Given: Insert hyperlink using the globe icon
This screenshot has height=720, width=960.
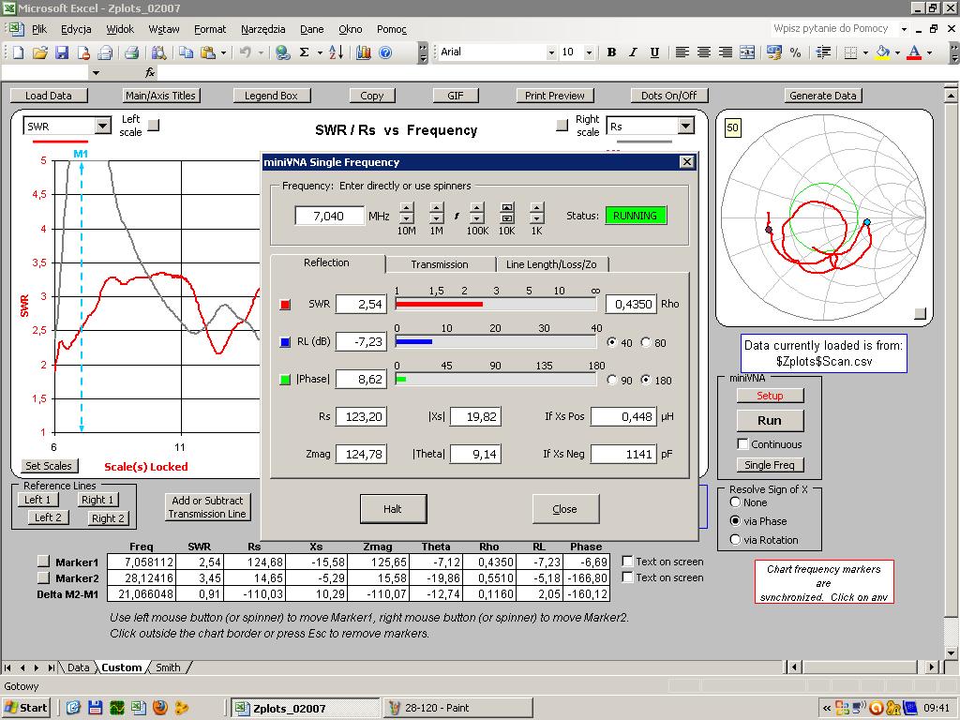Looking at the screenshot, I should [x=282, y=52].
